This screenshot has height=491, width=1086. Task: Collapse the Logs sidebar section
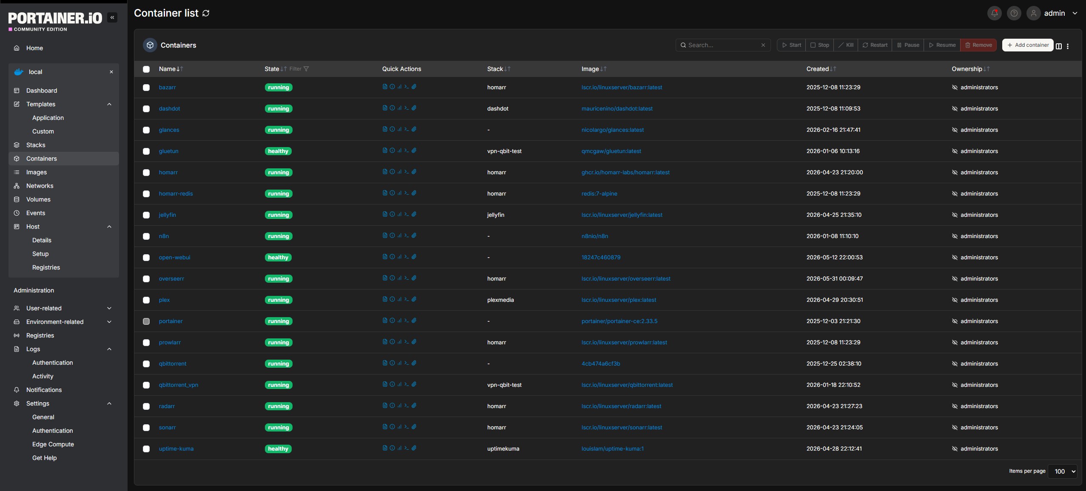click(109, 349)
